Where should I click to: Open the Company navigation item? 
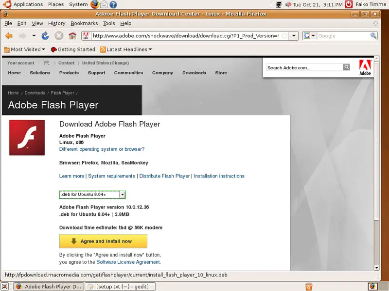click(x=162, y=73)
